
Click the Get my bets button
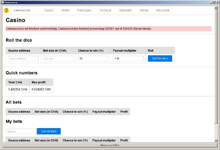coord(49,131)
